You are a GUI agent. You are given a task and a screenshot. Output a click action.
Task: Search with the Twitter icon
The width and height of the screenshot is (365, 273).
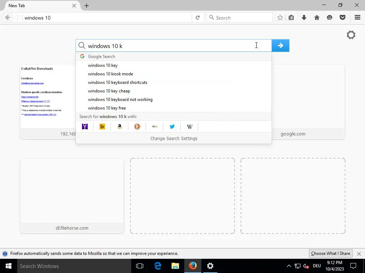[x=172, y=127]
